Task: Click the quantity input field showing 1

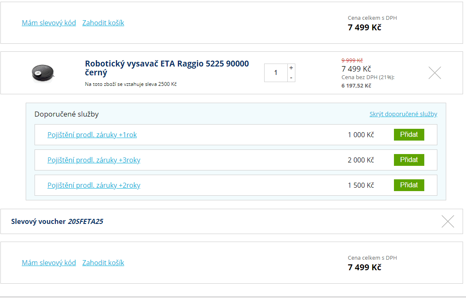Action: (276, 73)
